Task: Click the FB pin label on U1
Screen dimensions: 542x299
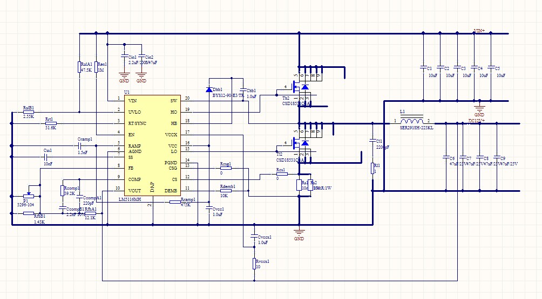Action: click(x=131, y=168)
